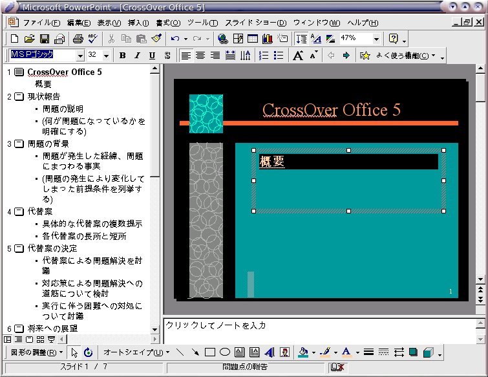Decrease font size with the small A

(313, 56)
